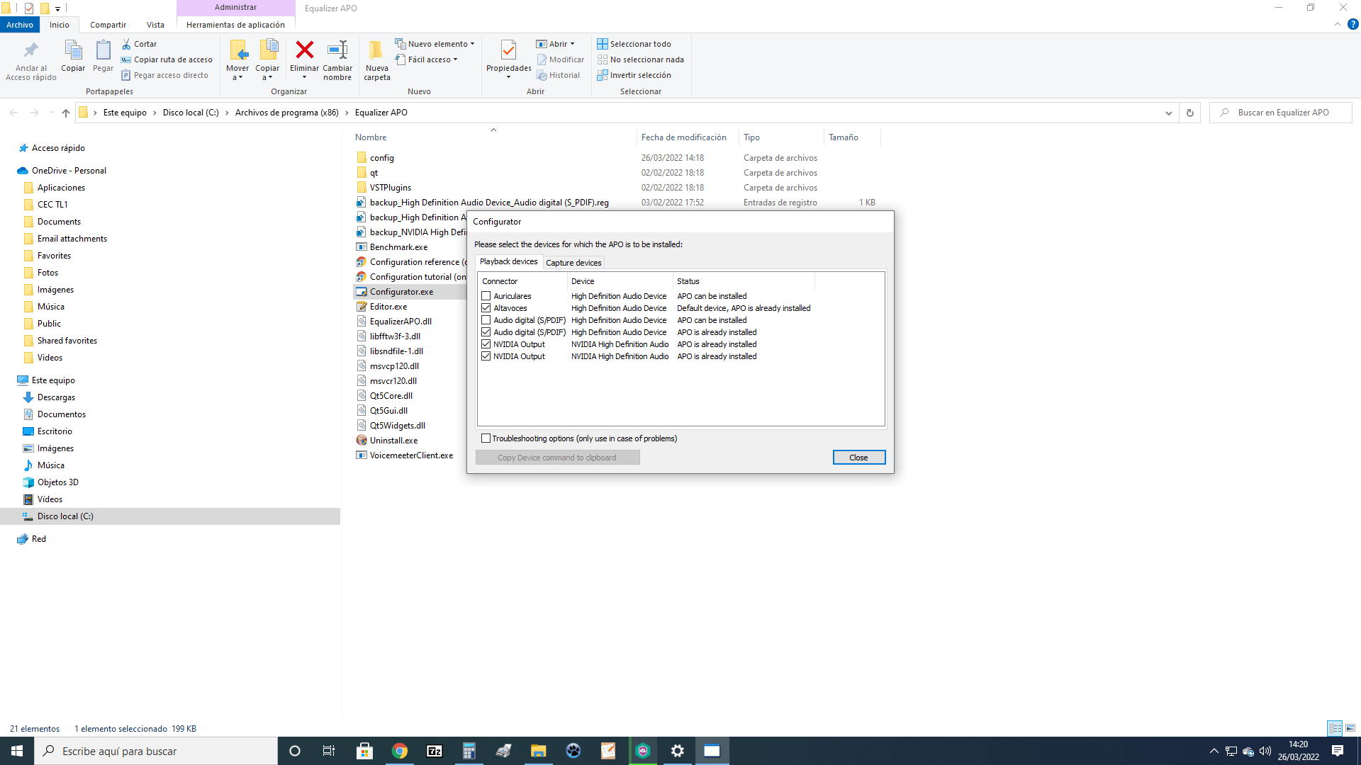Click the Pegar clipboard icon
Viewport: 1361px width, 765px height.
[103, 50]
